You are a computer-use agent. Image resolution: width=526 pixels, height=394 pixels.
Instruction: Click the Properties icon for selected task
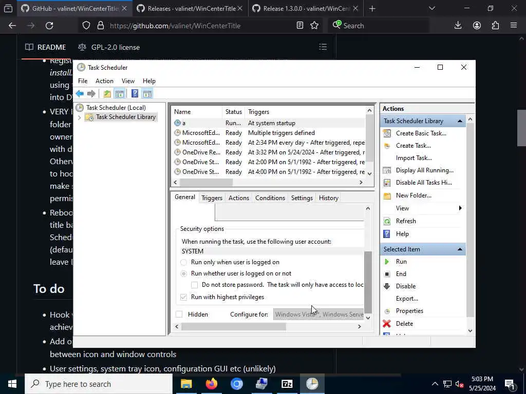pos(387,311)
